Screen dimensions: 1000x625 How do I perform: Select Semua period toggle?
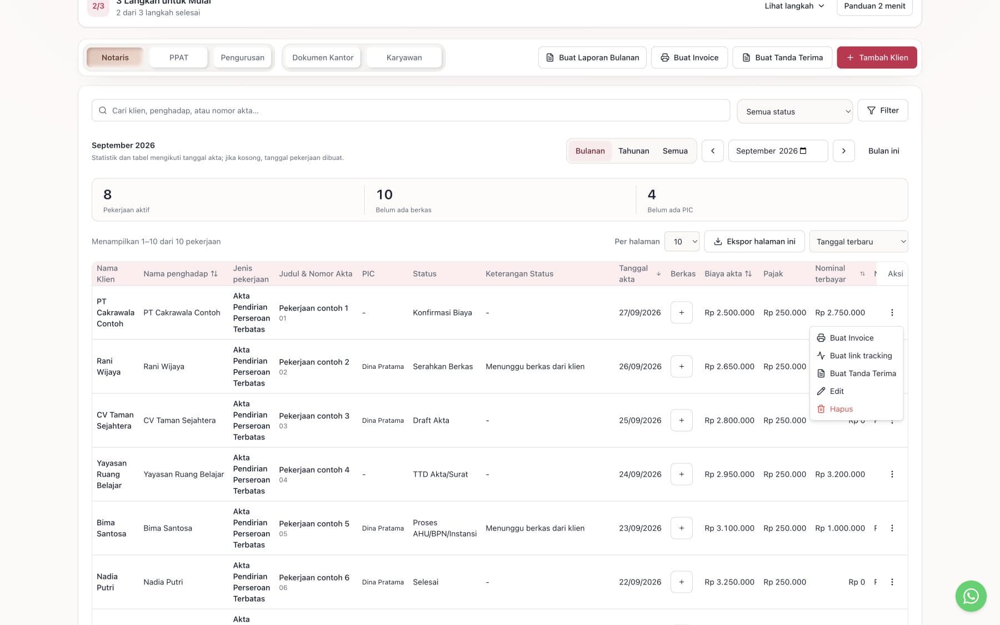[x=675, y=151]
